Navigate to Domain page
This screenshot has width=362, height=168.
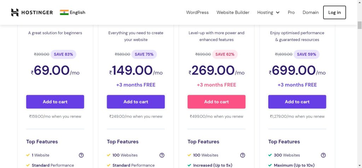click(310, 12)
